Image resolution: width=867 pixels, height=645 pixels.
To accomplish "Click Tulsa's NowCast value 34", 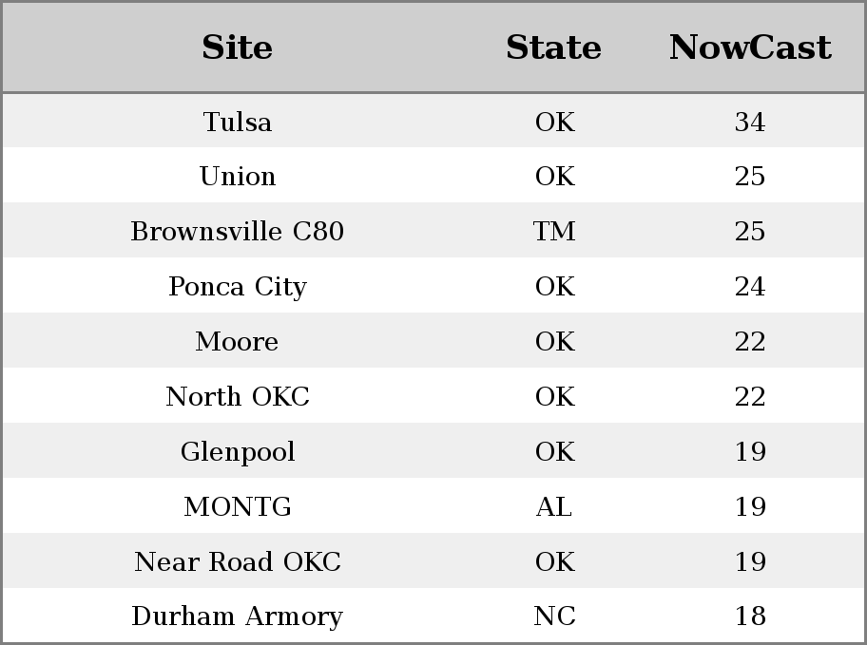I will coord(750,122).
